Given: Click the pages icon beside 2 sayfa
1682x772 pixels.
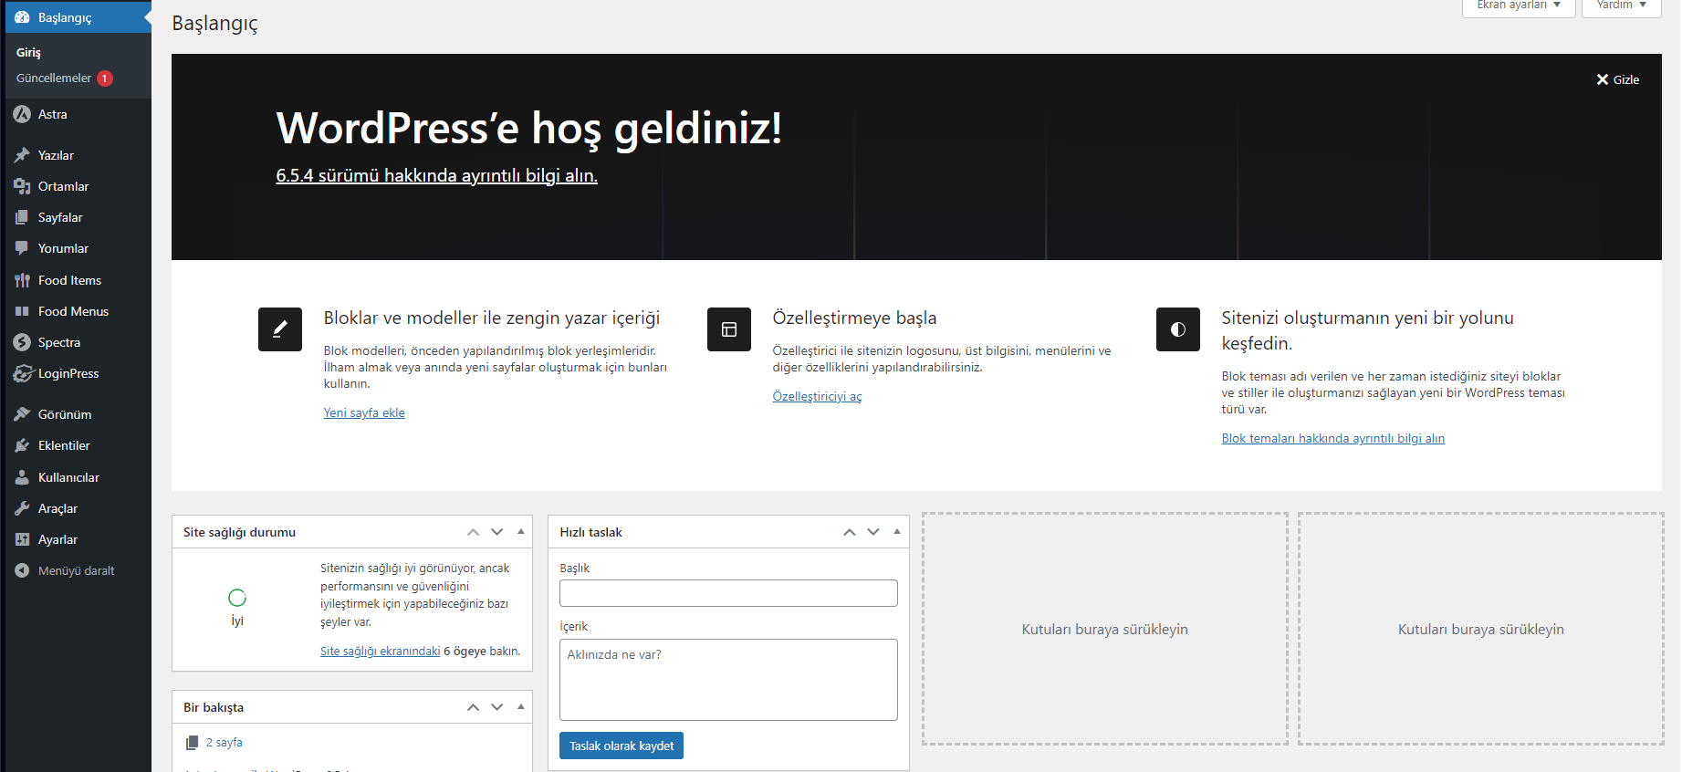Looking at the screenshot, I should point(192,743).
